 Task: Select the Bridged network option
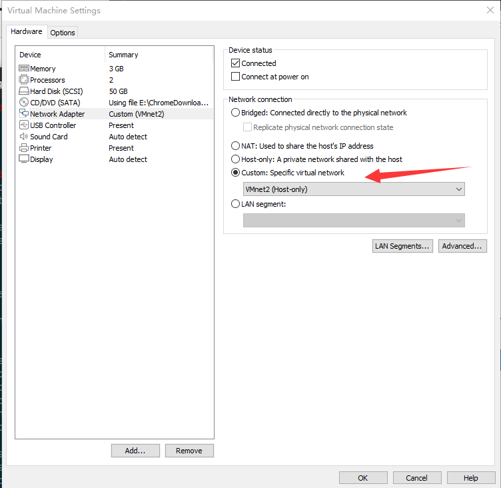click(235, 113)
